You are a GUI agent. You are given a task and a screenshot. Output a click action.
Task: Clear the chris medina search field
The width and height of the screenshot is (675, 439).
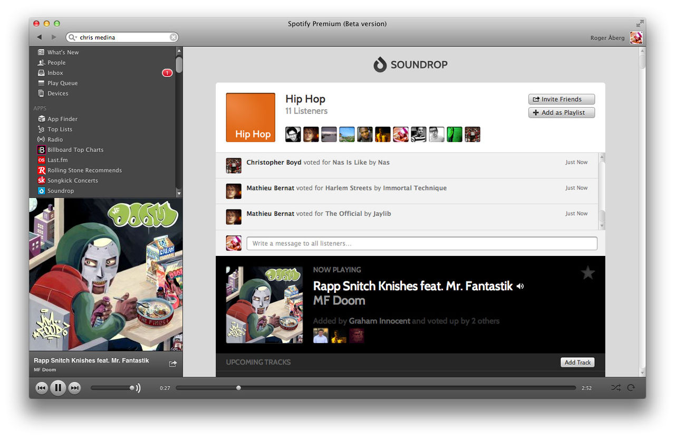[x=173, y=37]
